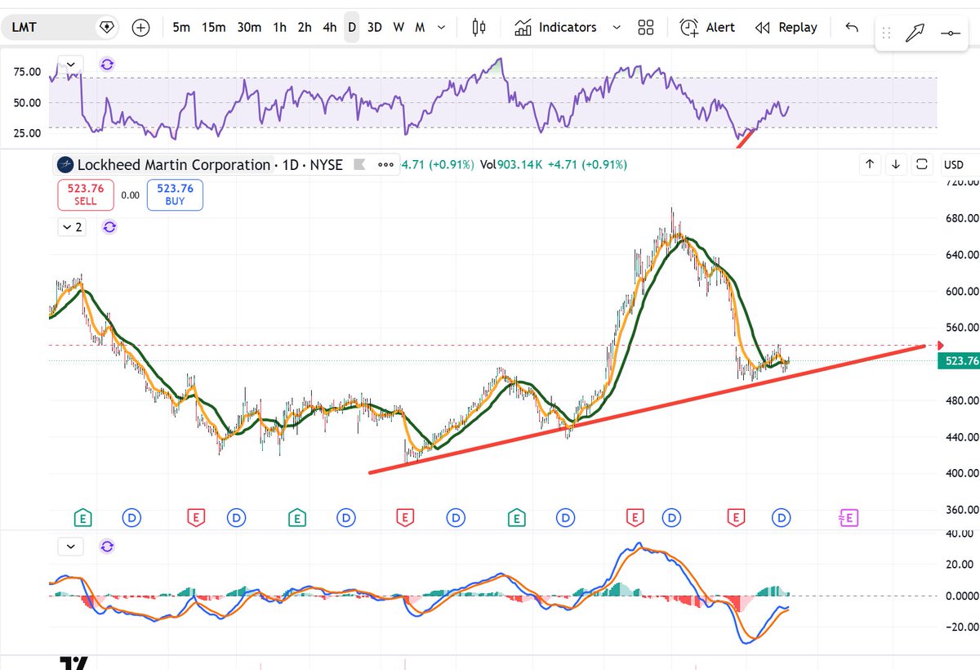Select the 4h interval
The image size is (980, 670).
329,27
